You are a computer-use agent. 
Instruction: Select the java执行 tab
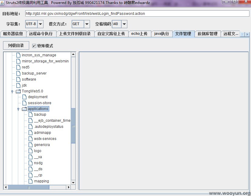pyautogui.click(x=162, y=34)
